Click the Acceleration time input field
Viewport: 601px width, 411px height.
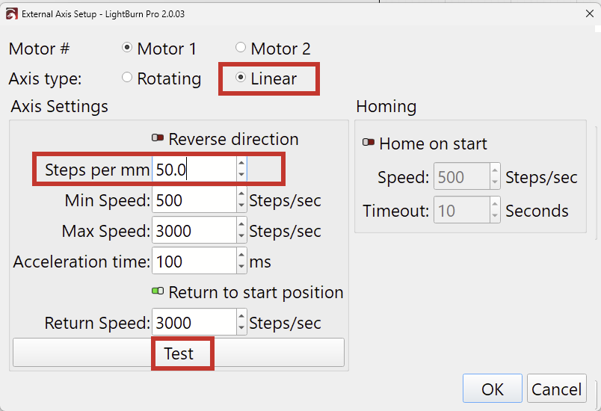pyautogui.click(x=193, y=262)
